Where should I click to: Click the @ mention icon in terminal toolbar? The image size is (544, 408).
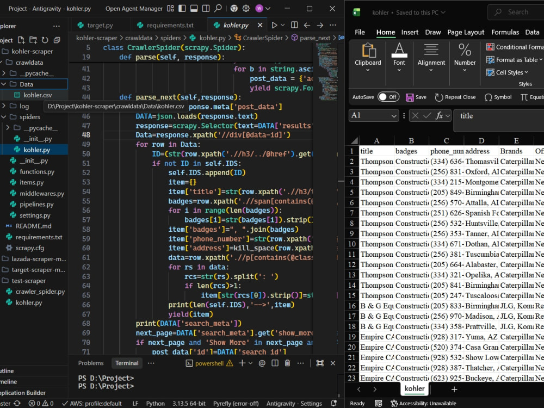(x=262, y=363)
